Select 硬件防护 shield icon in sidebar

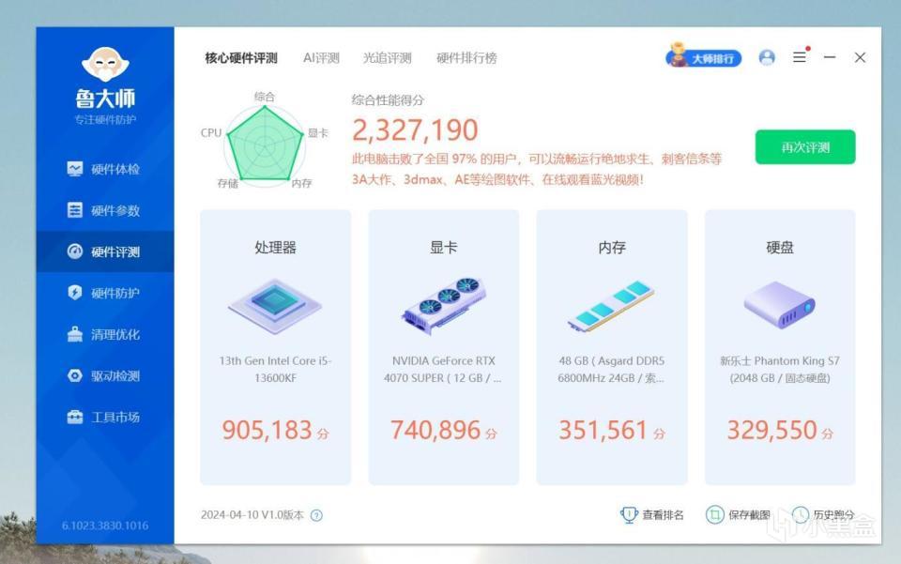pyautogui.click(x=75, y=293)
